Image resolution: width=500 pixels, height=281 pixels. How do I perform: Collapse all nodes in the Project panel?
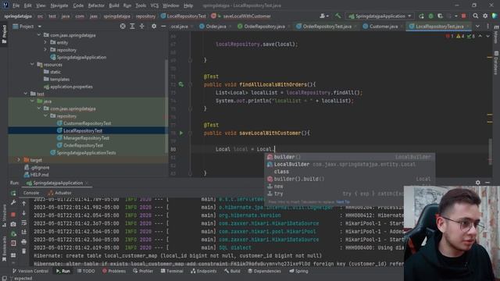pyautogui.click(x=142, y=27)
